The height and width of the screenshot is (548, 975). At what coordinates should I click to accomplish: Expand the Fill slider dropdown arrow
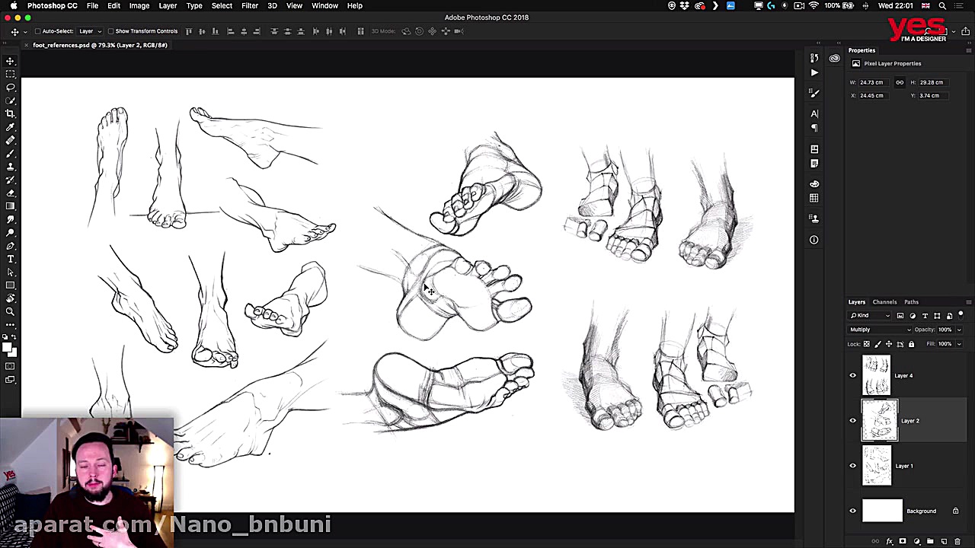tap(959, 344)
